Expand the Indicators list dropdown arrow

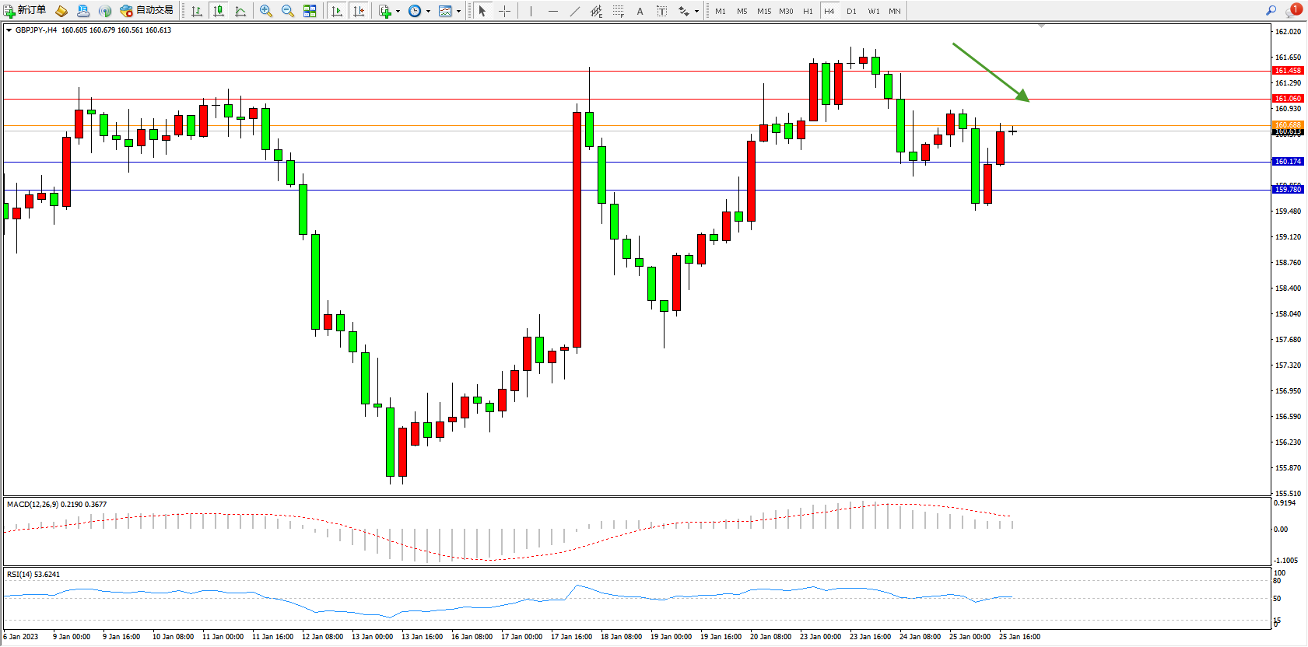[x=398, y=11]
